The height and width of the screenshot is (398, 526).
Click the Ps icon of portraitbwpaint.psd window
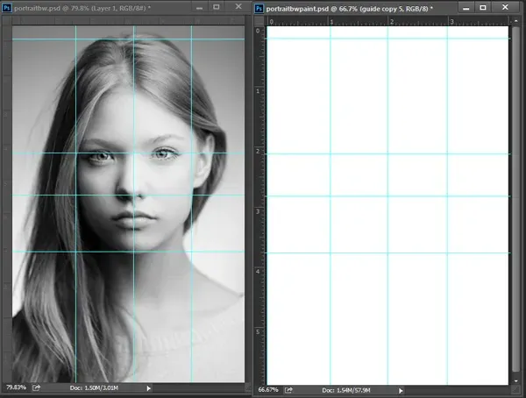[259, 9]
